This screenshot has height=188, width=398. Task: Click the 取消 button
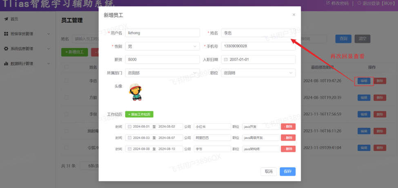click(269, 171)
